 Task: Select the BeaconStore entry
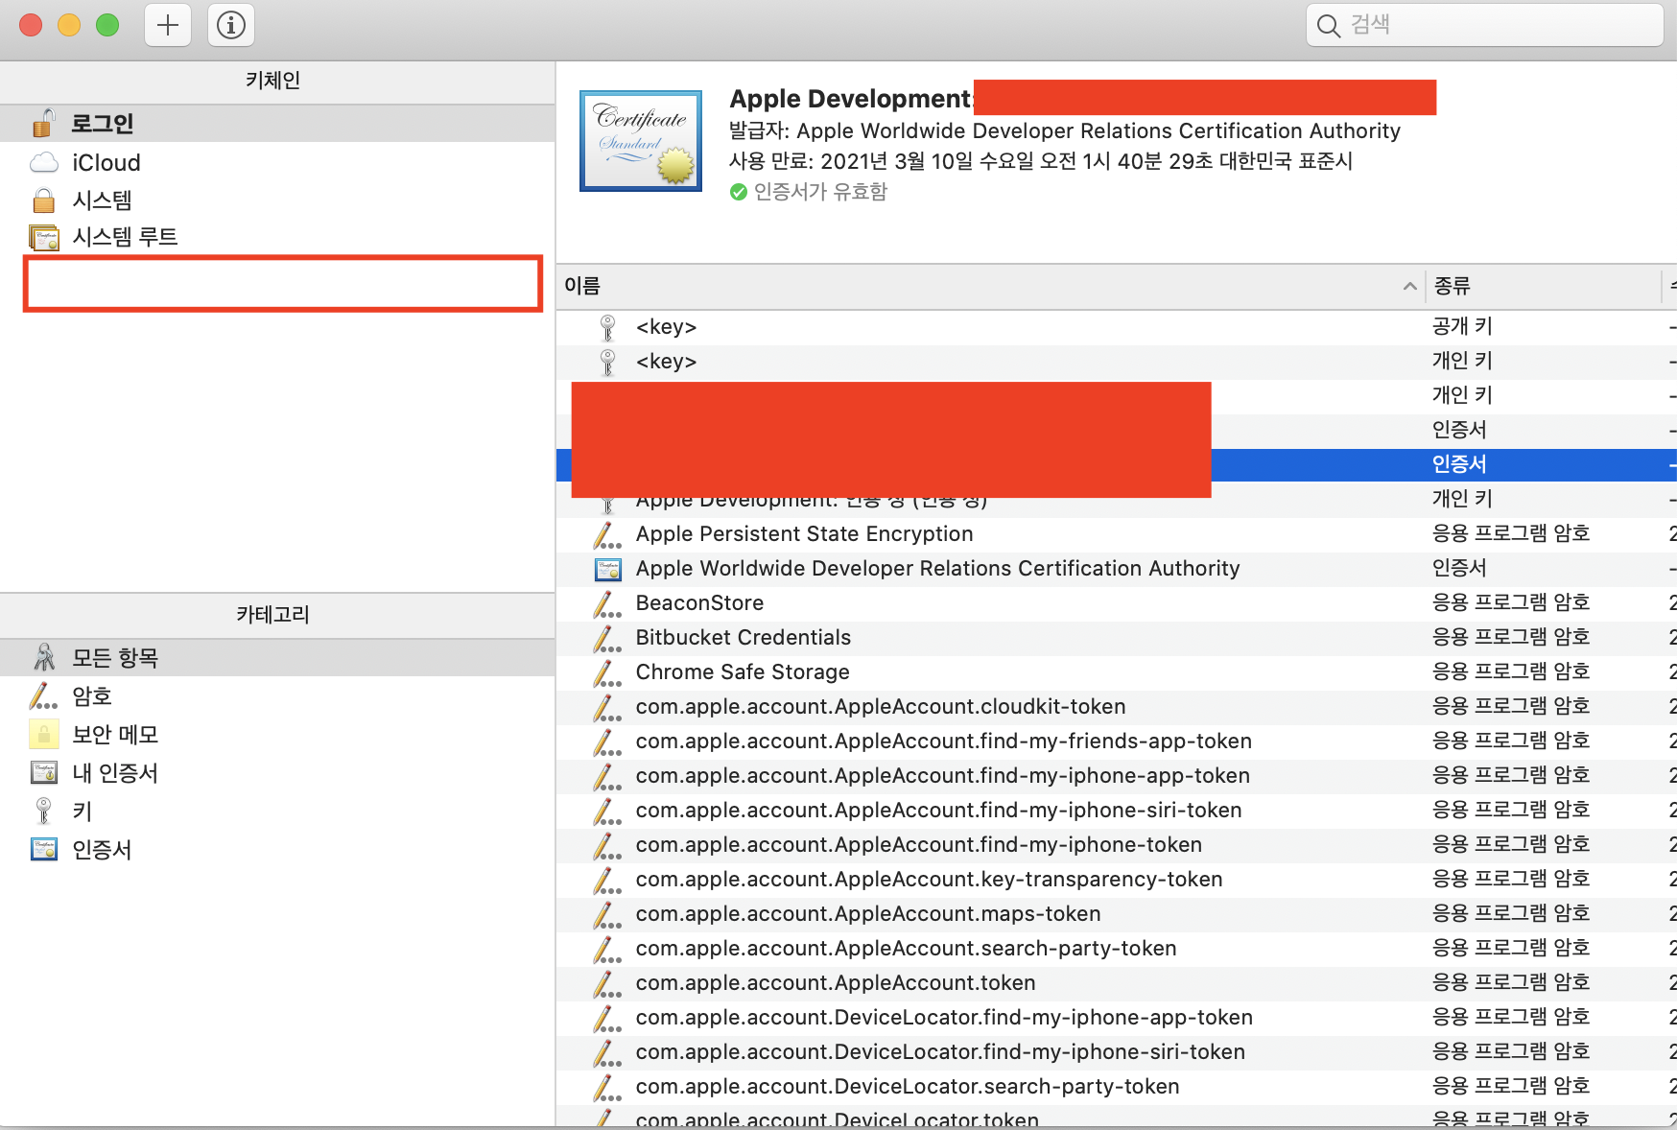1117,603
